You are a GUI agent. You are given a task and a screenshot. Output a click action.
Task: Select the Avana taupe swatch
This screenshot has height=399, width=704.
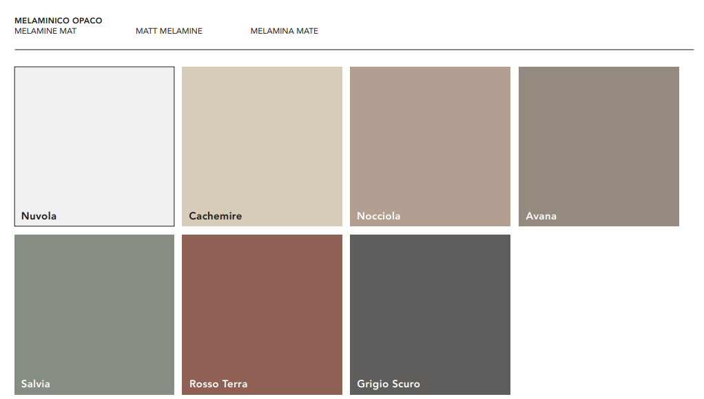(599, 138)
